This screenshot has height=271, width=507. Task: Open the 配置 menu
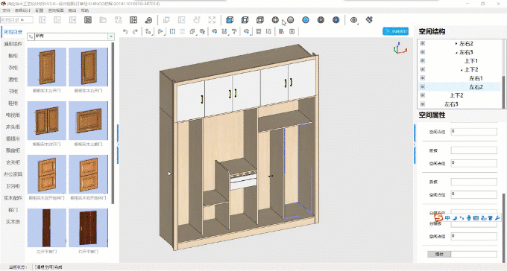(39, 10)
